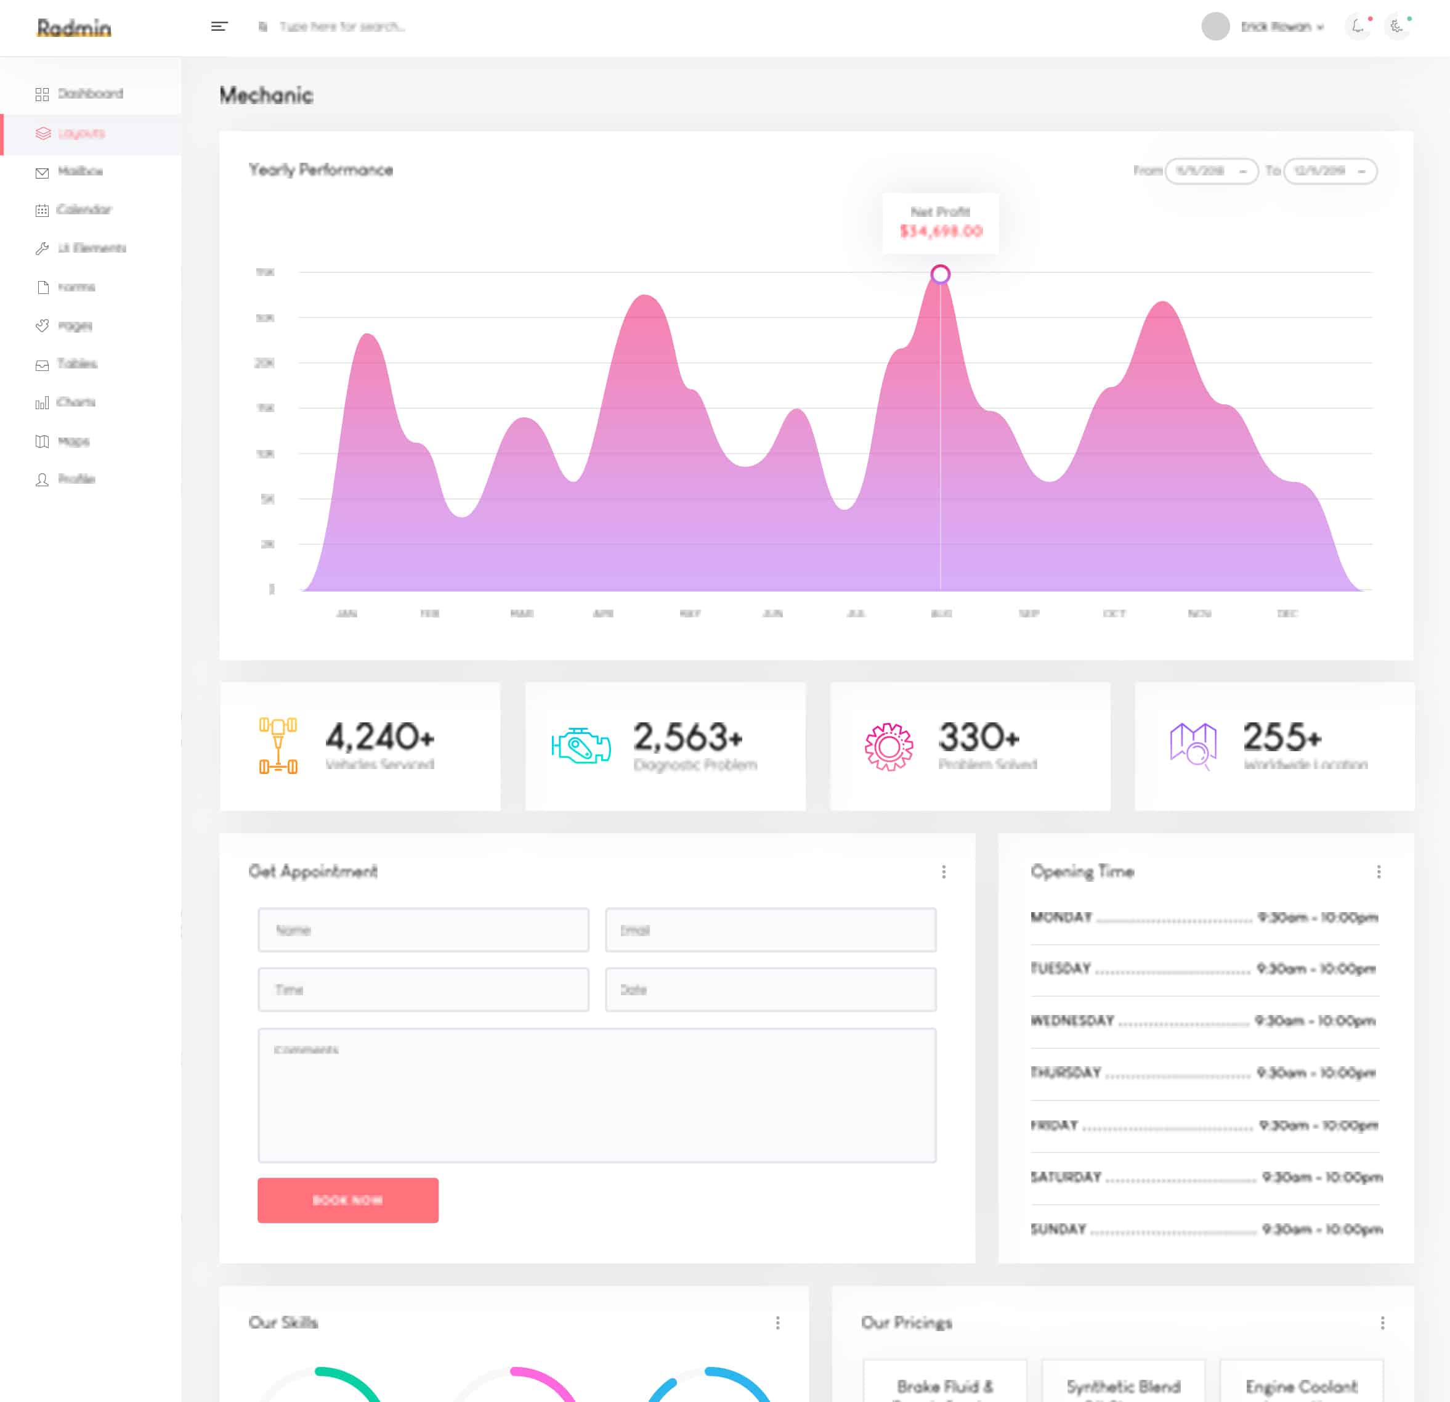This screenshot has height=1402, width=1450.
Task: Click the UI Elements wrench icon
Action: click(x=42, y=249)
